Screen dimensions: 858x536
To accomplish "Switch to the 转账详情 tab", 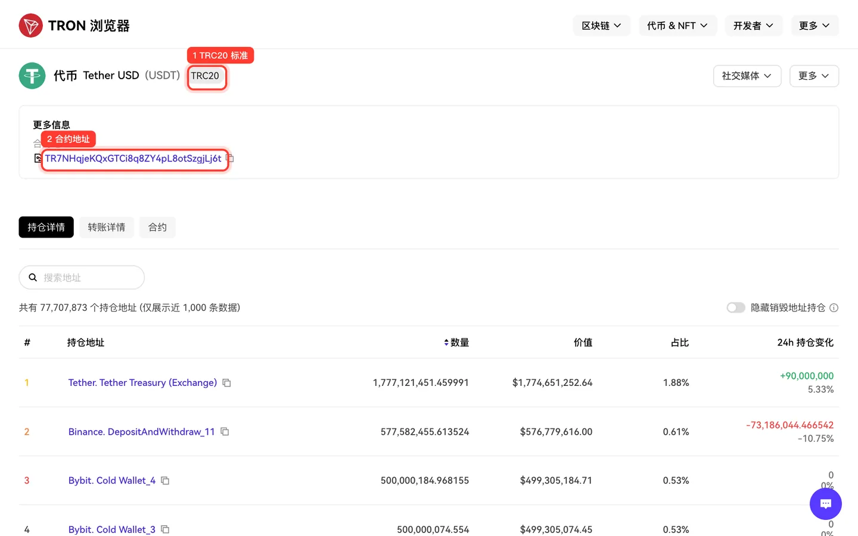I will [107, 227].
